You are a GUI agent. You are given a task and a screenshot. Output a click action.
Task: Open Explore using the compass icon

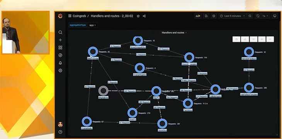tap(60, 55)
